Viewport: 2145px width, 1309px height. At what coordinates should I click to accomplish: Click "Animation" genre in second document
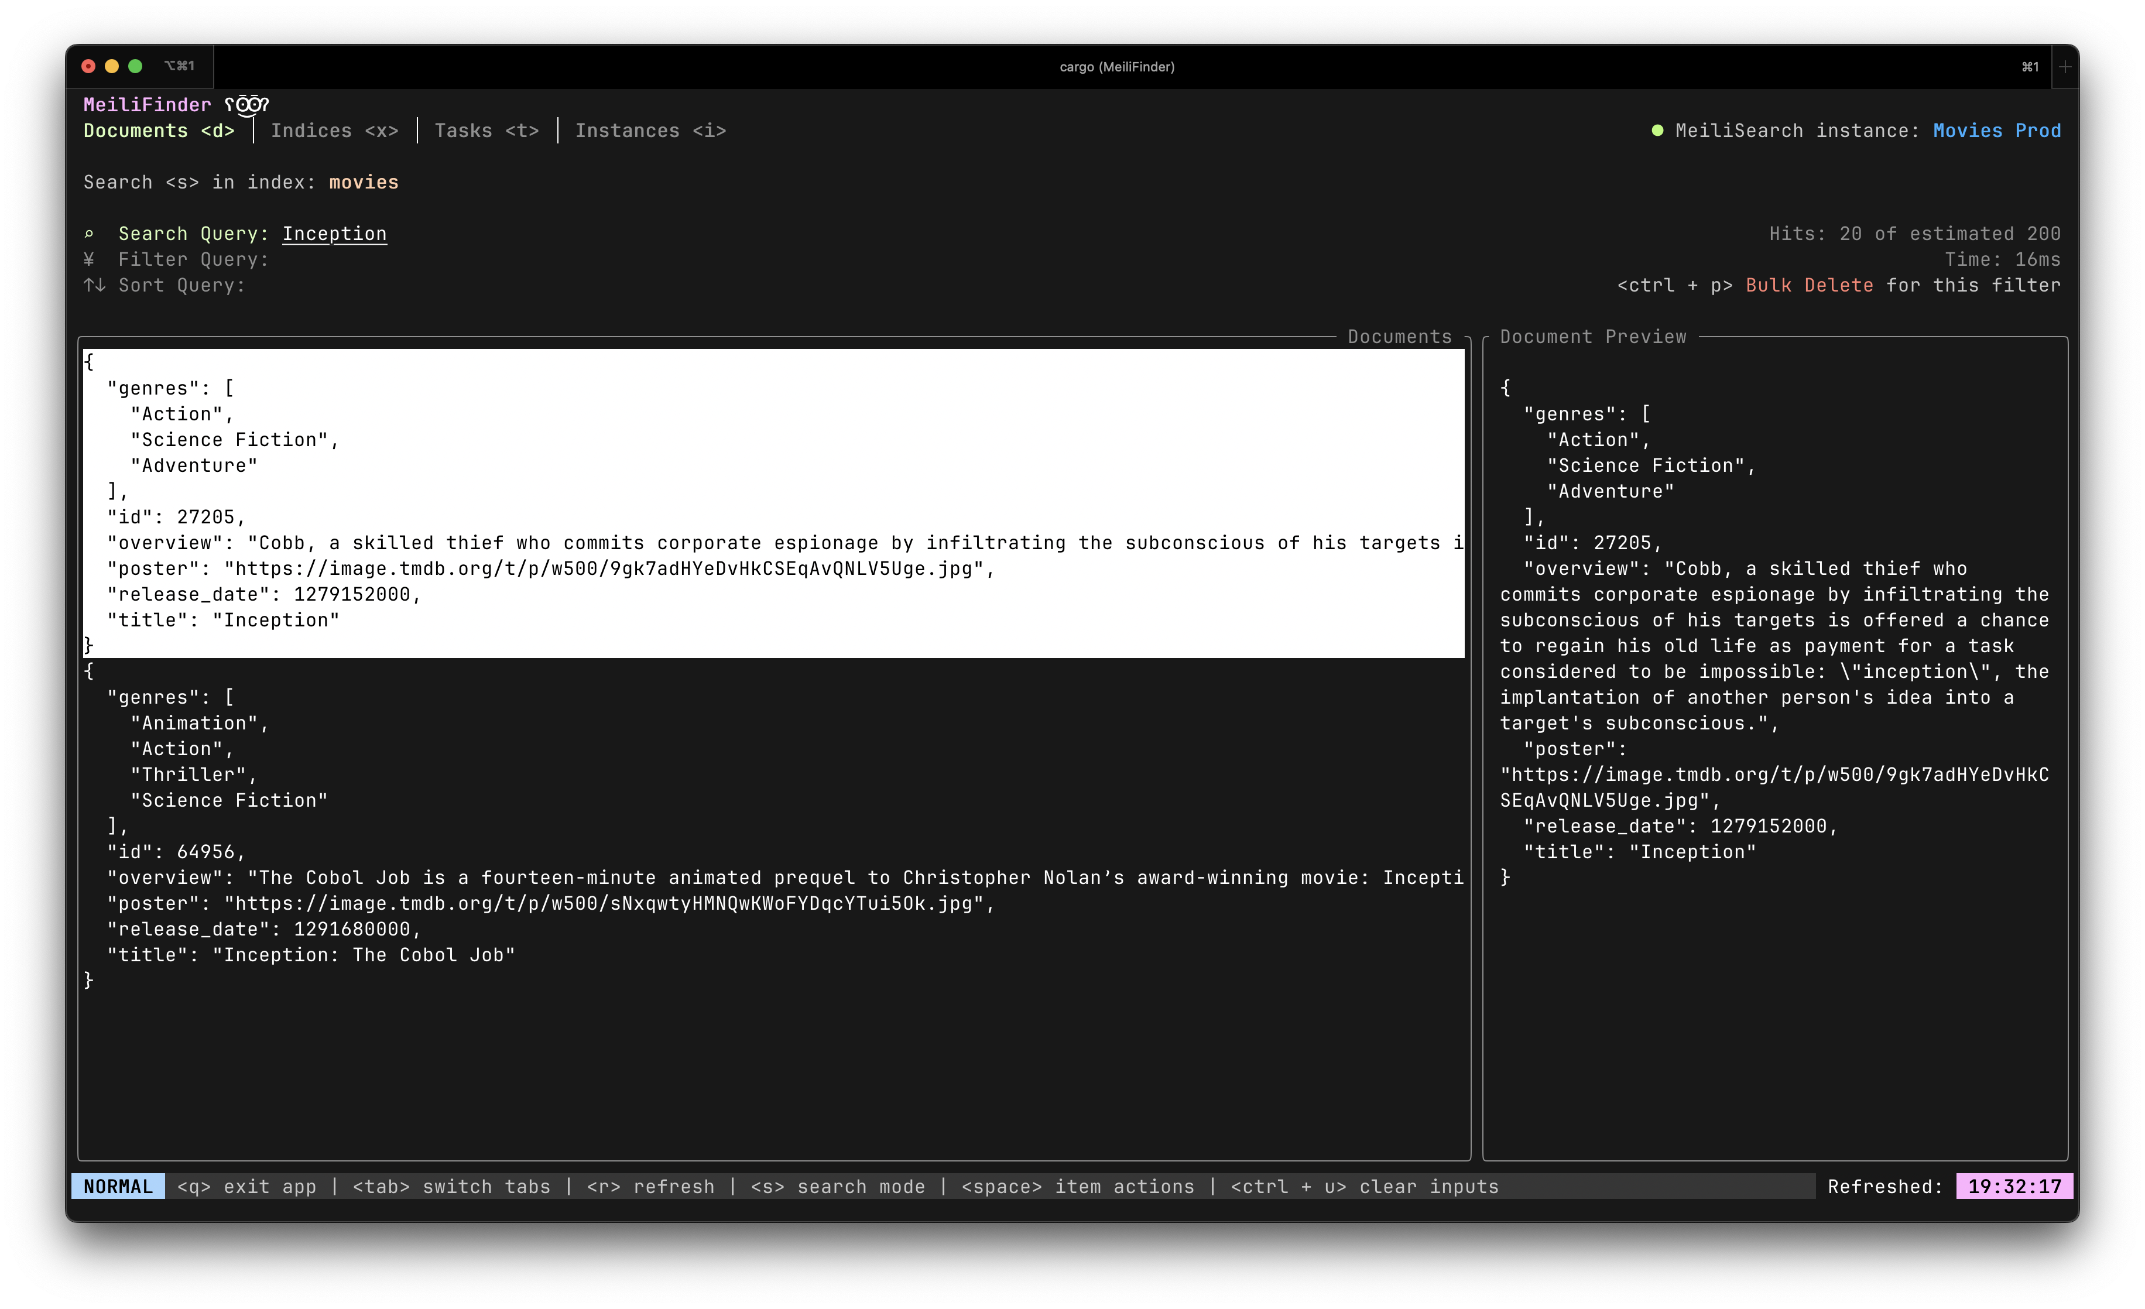[200, 722]
